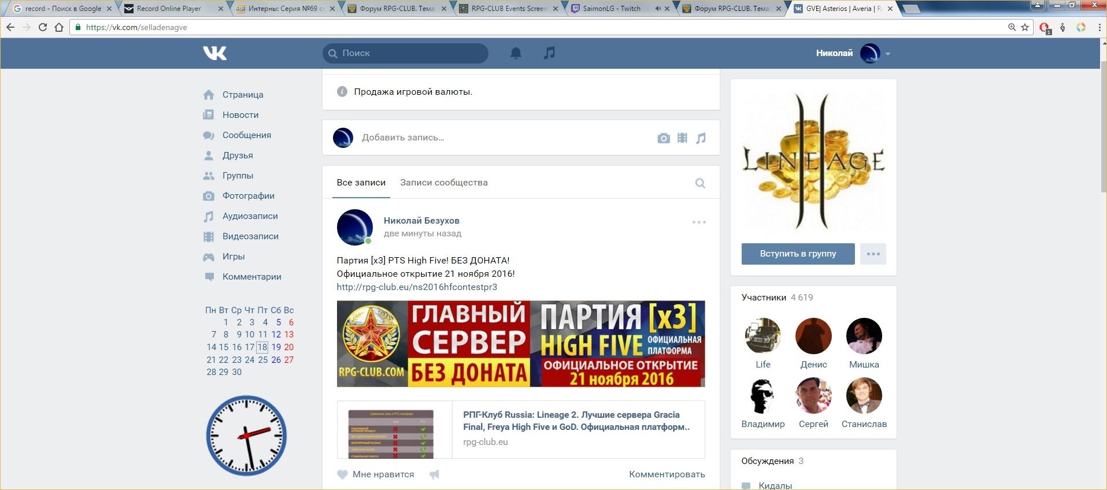The height and width of the screenshot is (490, 1107).
Task: Open the music player note icon
Action: click(549, 53)
